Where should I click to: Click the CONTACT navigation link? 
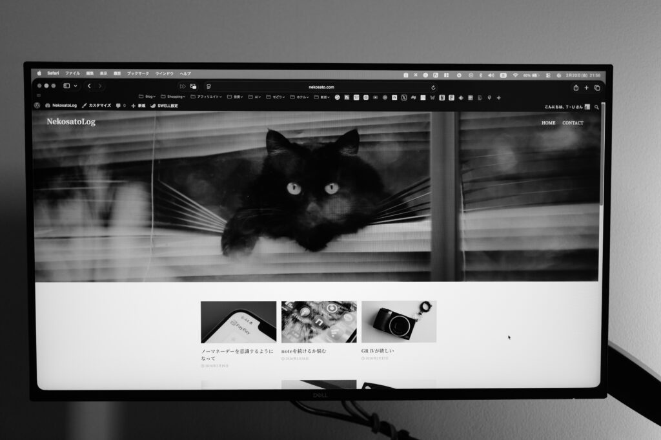point(573,123)
